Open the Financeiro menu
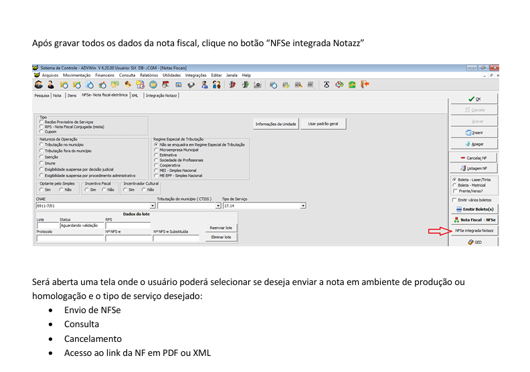The width and height of the screenshot is (530, 372). pyautogui.click(x=105, y=76)
